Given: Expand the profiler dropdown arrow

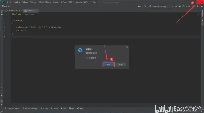Looking at the screenshot, I should click(x=186, y=6).
